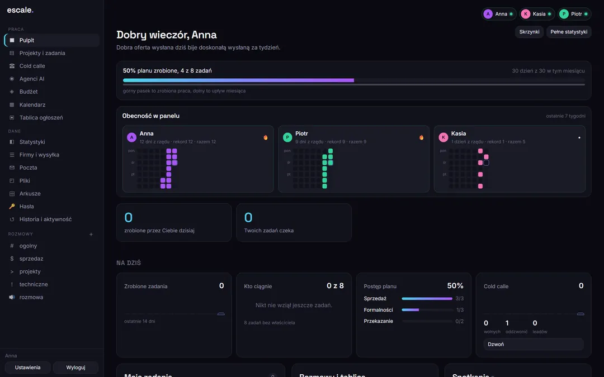Open Pełne statystyki
The height and width of the screenshot is (377, 604).
tap(569, 32)
